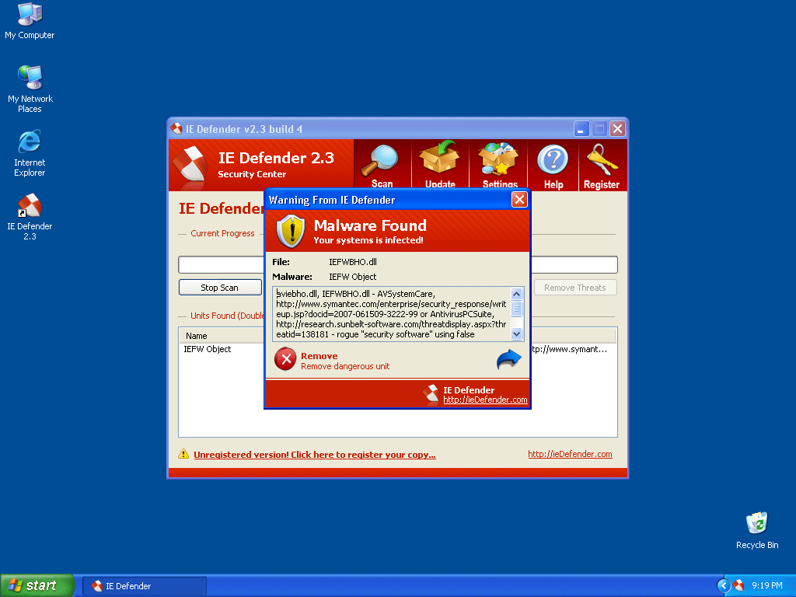The height and width of the screenshot is (597, 796).
Task: Click the red Remove X icon
Action: click(285, 359)
